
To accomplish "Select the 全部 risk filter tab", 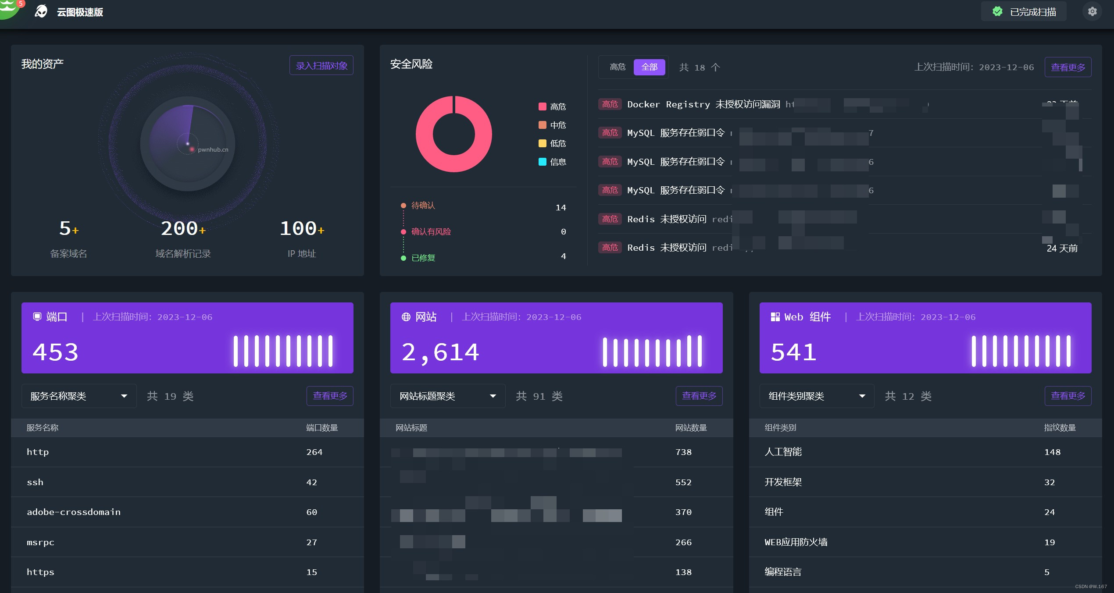I will point(649,67).
